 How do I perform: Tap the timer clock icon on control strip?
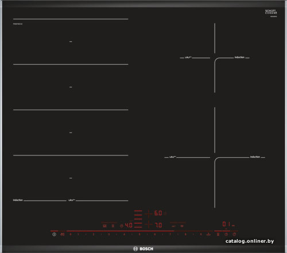tap(226, 234)
